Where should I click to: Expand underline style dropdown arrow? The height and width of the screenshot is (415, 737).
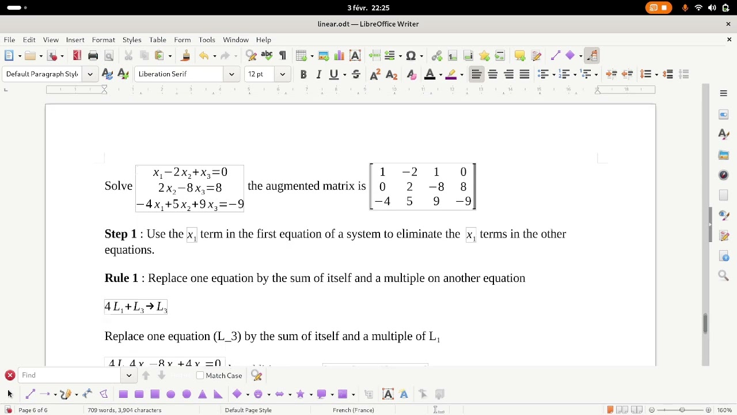(344, 74)
